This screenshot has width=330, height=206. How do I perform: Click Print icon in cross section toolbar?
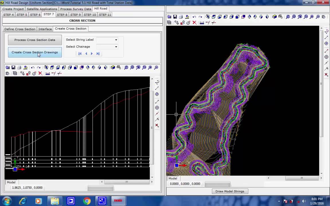point(19,68)
